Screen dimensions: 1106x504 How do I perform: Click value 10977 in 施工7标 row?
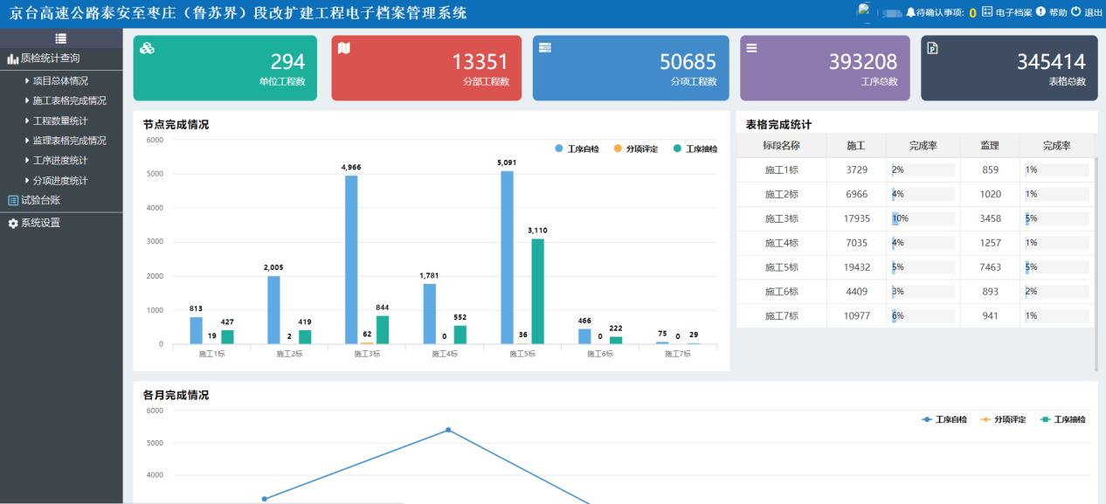(x=857, y=316)
